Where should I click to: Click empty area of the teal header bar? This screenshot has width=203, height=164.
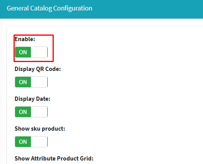148,9
